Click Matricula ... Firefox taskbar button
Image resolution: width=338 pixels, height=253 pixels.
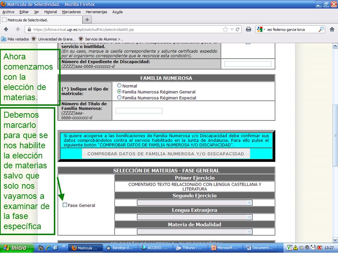click(x=85, y=248)
